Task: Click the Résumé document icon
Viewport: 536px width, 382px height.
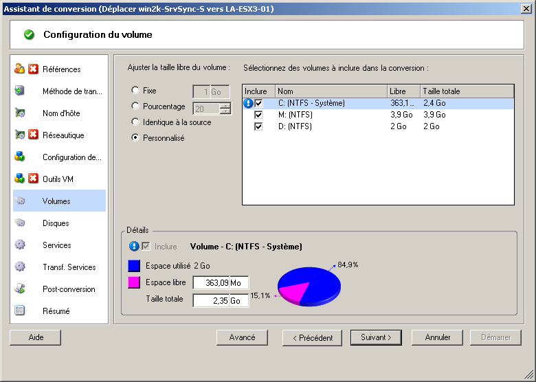Action: [19, 311]
